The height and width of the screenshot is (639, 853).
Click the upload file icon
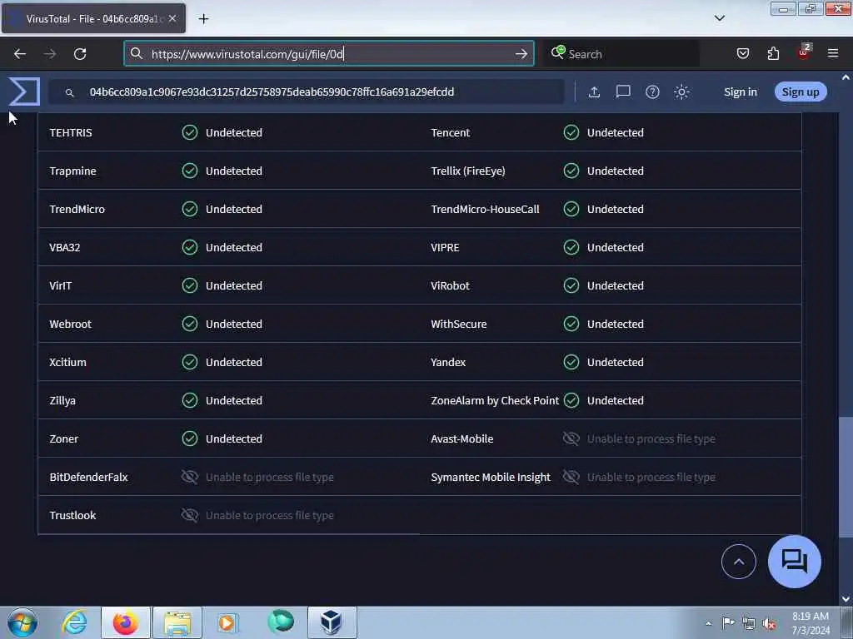(x=594, y=92)
